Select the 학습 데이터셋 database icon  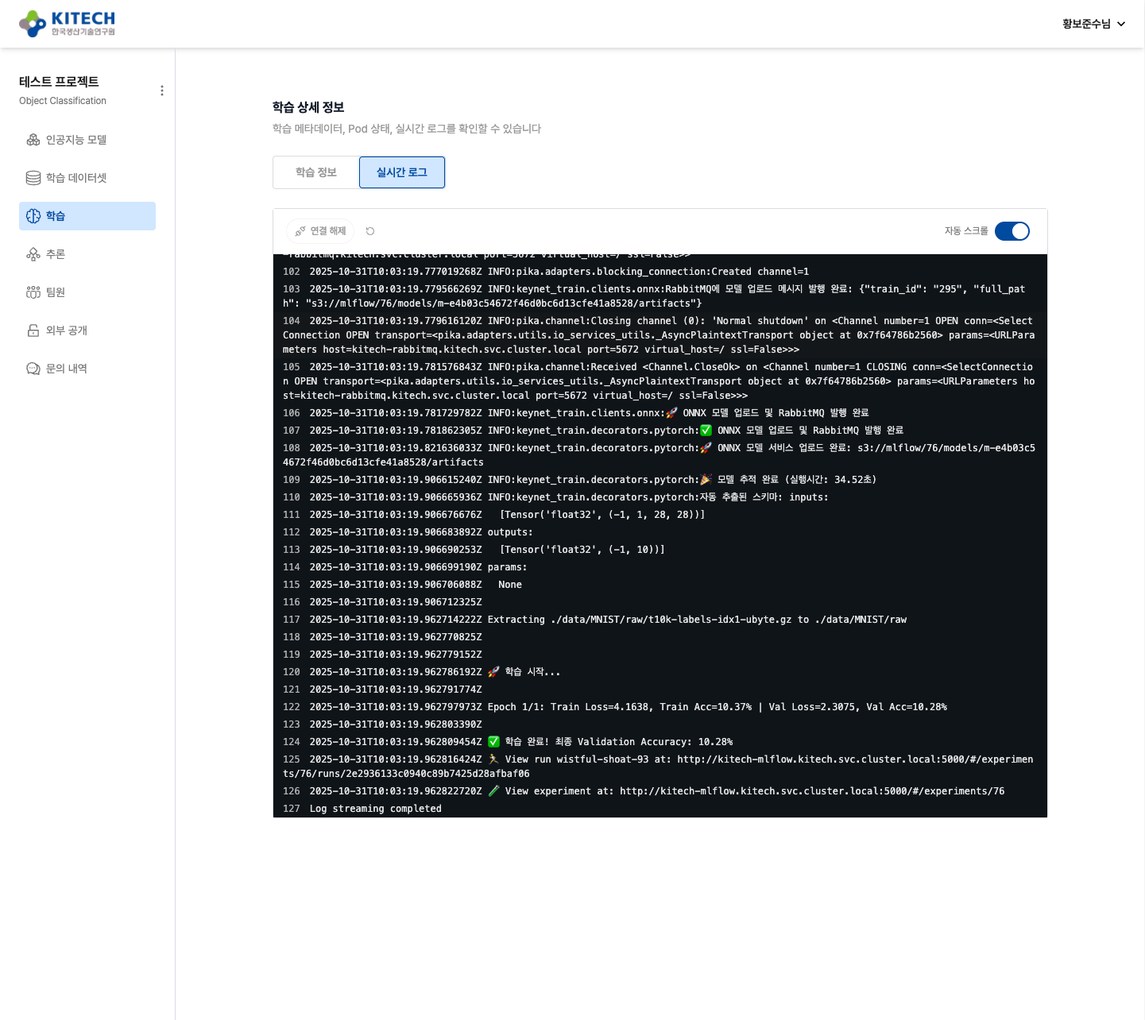click(33, 178)
